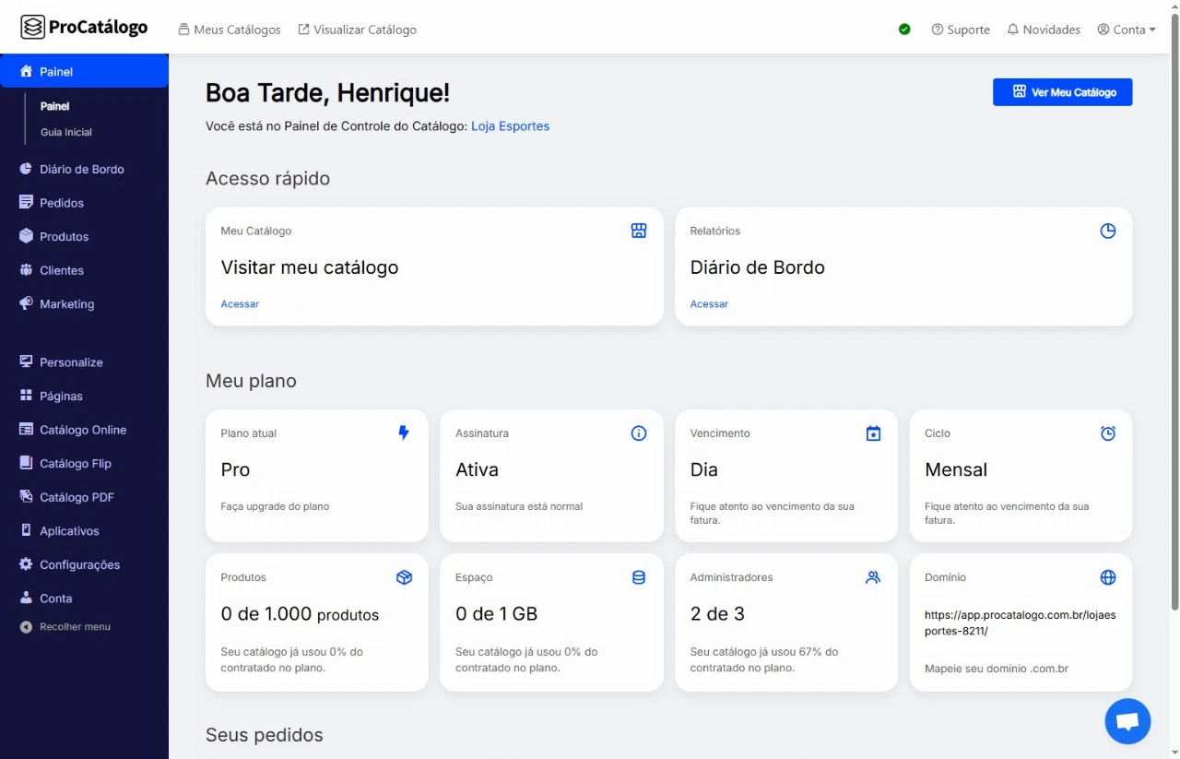
Task: Click the lightning bolt icon in Plano atual
Action: (404, 433)
